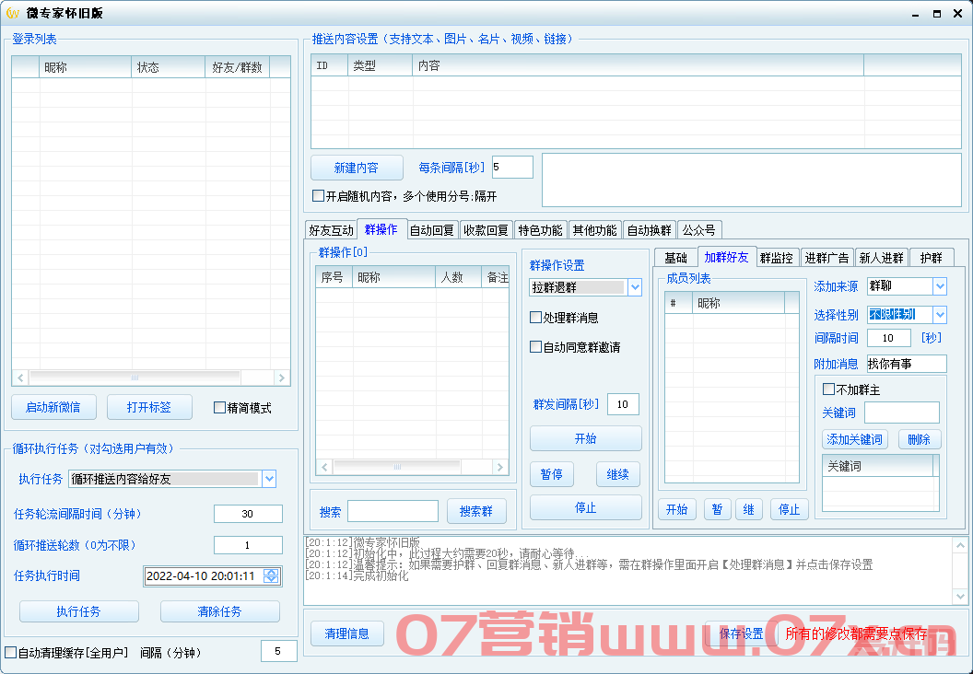Enable 不加群主 option
Screen dimensions: 973x674
[826, 388]
